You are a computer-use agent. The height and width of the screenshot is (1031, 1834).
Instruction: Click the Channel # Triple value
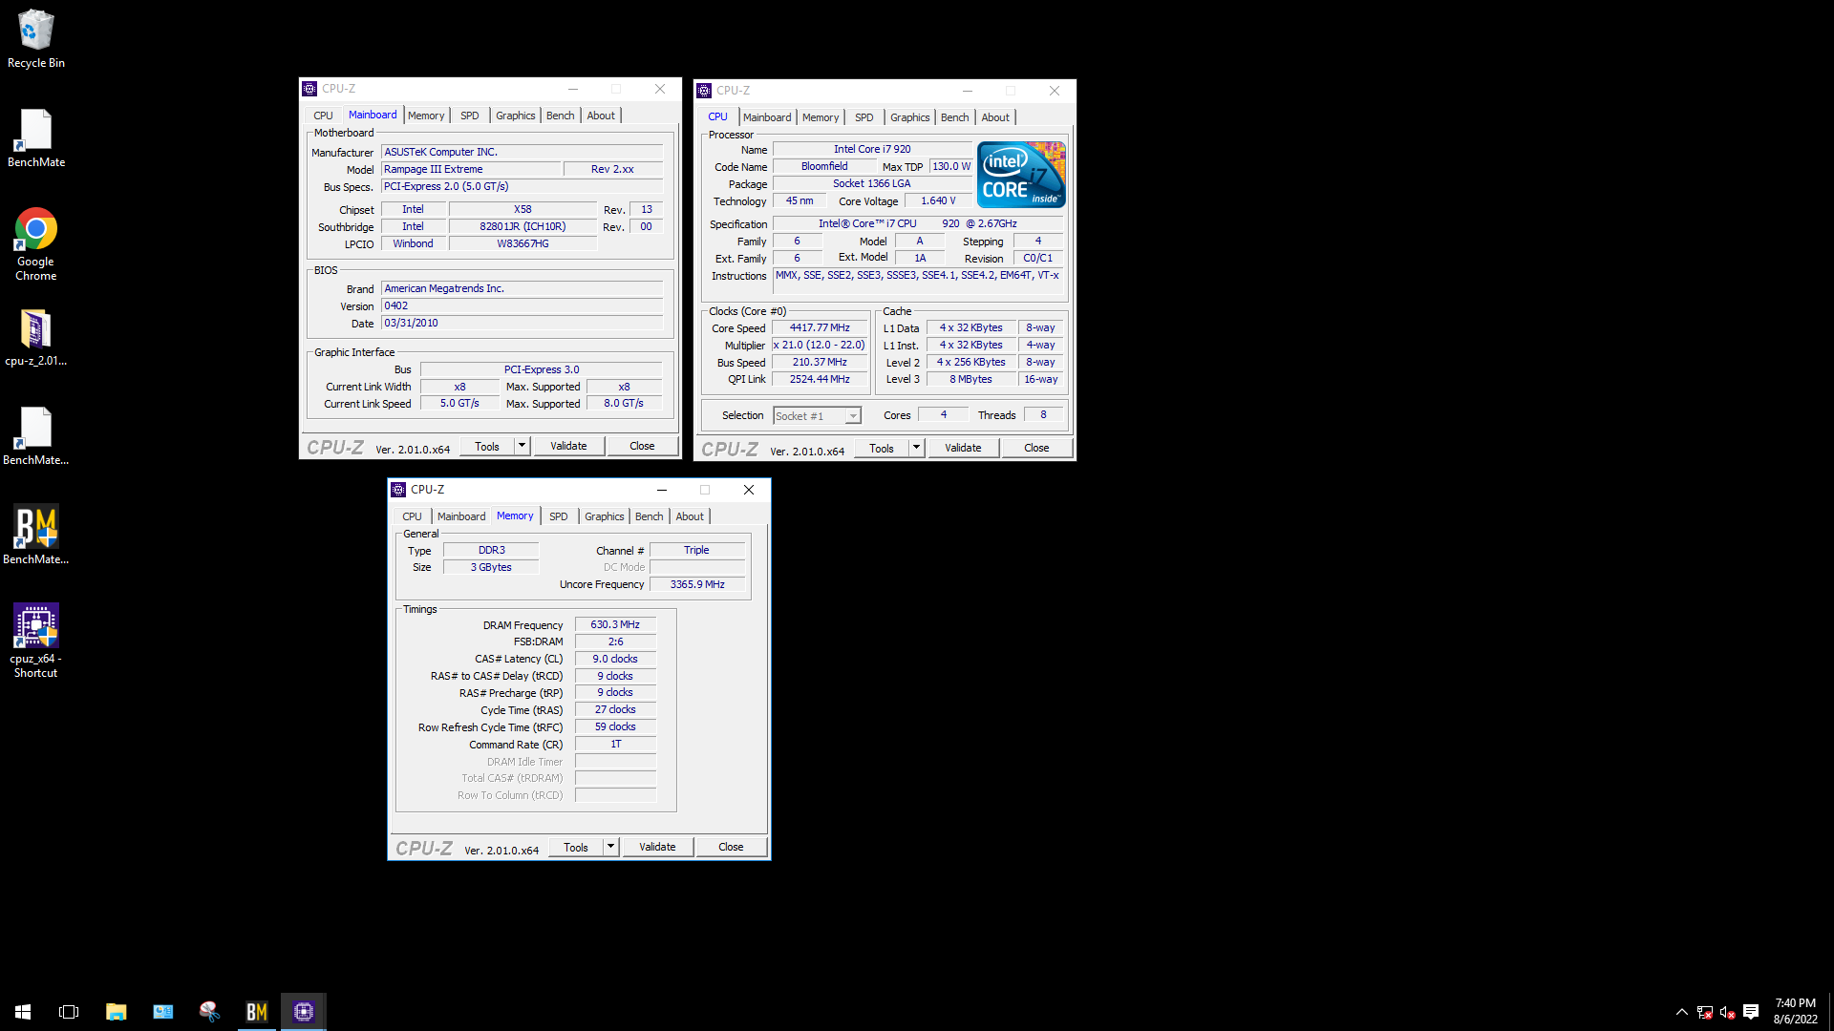[x=696, y=550]
